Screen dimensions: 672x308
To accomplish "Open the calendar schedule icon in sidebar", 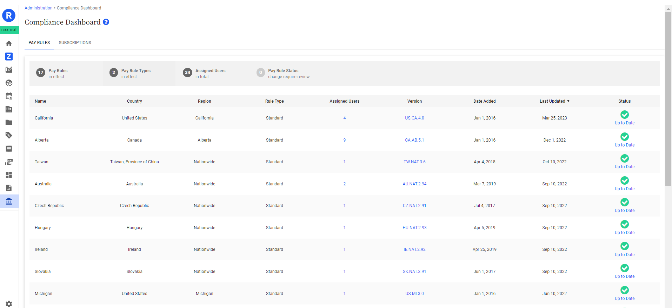I will (x=9, y=96).
